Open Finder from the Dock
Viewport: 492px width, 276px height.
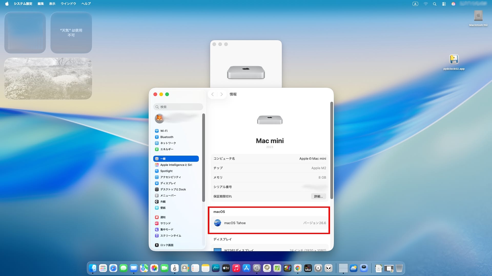point(93,268)
